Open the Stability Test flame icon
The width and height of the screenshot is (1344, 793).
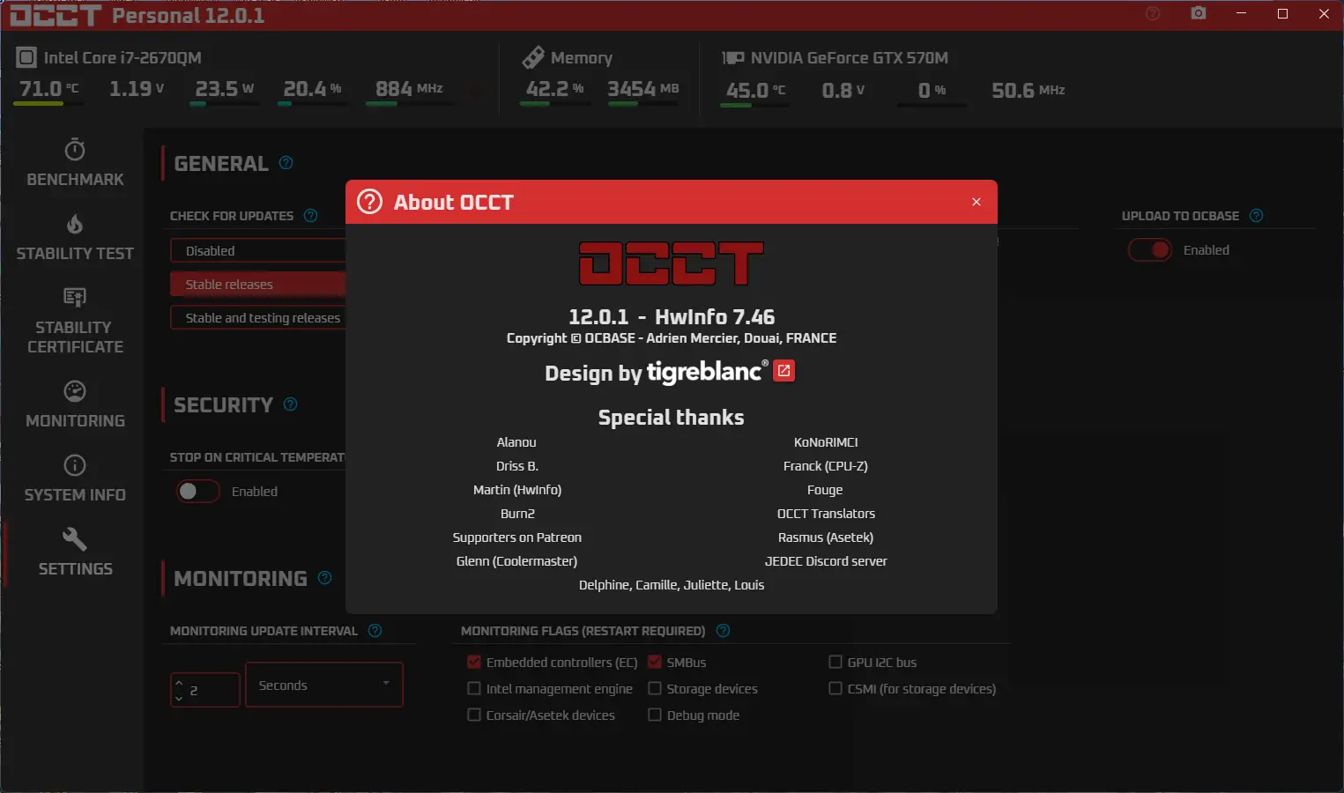click(75, 224)
